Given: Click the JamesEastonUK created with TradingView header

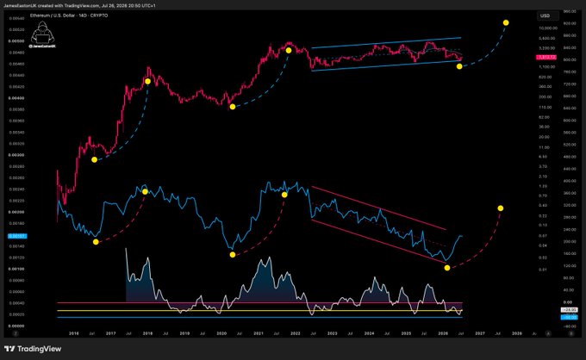Looking at the screenshot, I should click(79, 6).
